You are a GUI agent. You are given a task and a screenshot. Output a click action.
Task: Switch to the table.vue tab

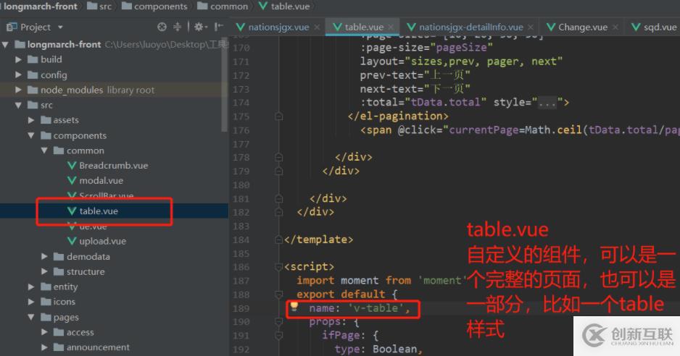click(x=363, y=27)
